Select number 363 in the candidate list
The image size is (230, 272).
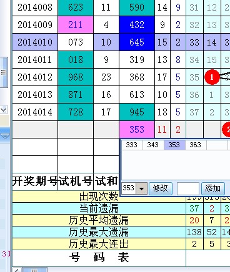[195, 145]
